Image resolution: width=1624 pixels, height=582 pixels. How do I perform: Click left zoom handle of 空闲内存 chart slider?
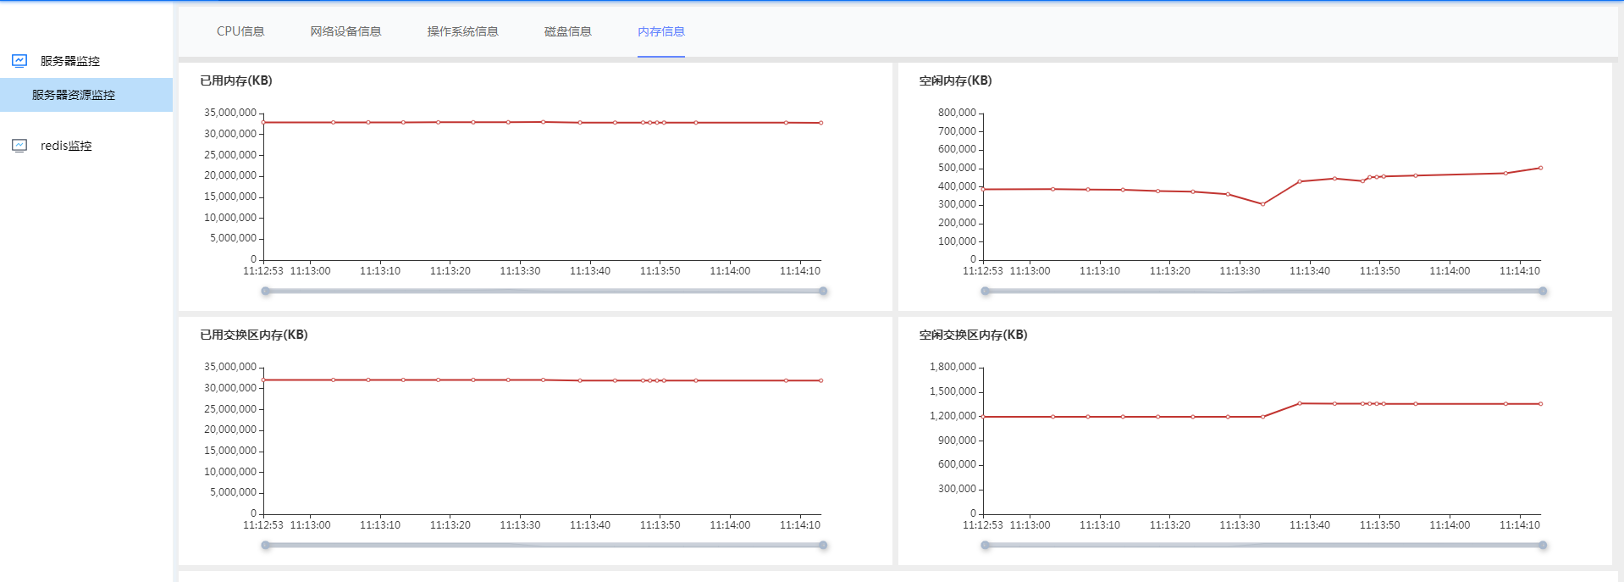[x=986, y=291]
